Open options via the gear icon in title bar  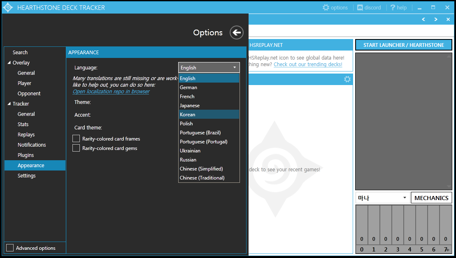335,7
